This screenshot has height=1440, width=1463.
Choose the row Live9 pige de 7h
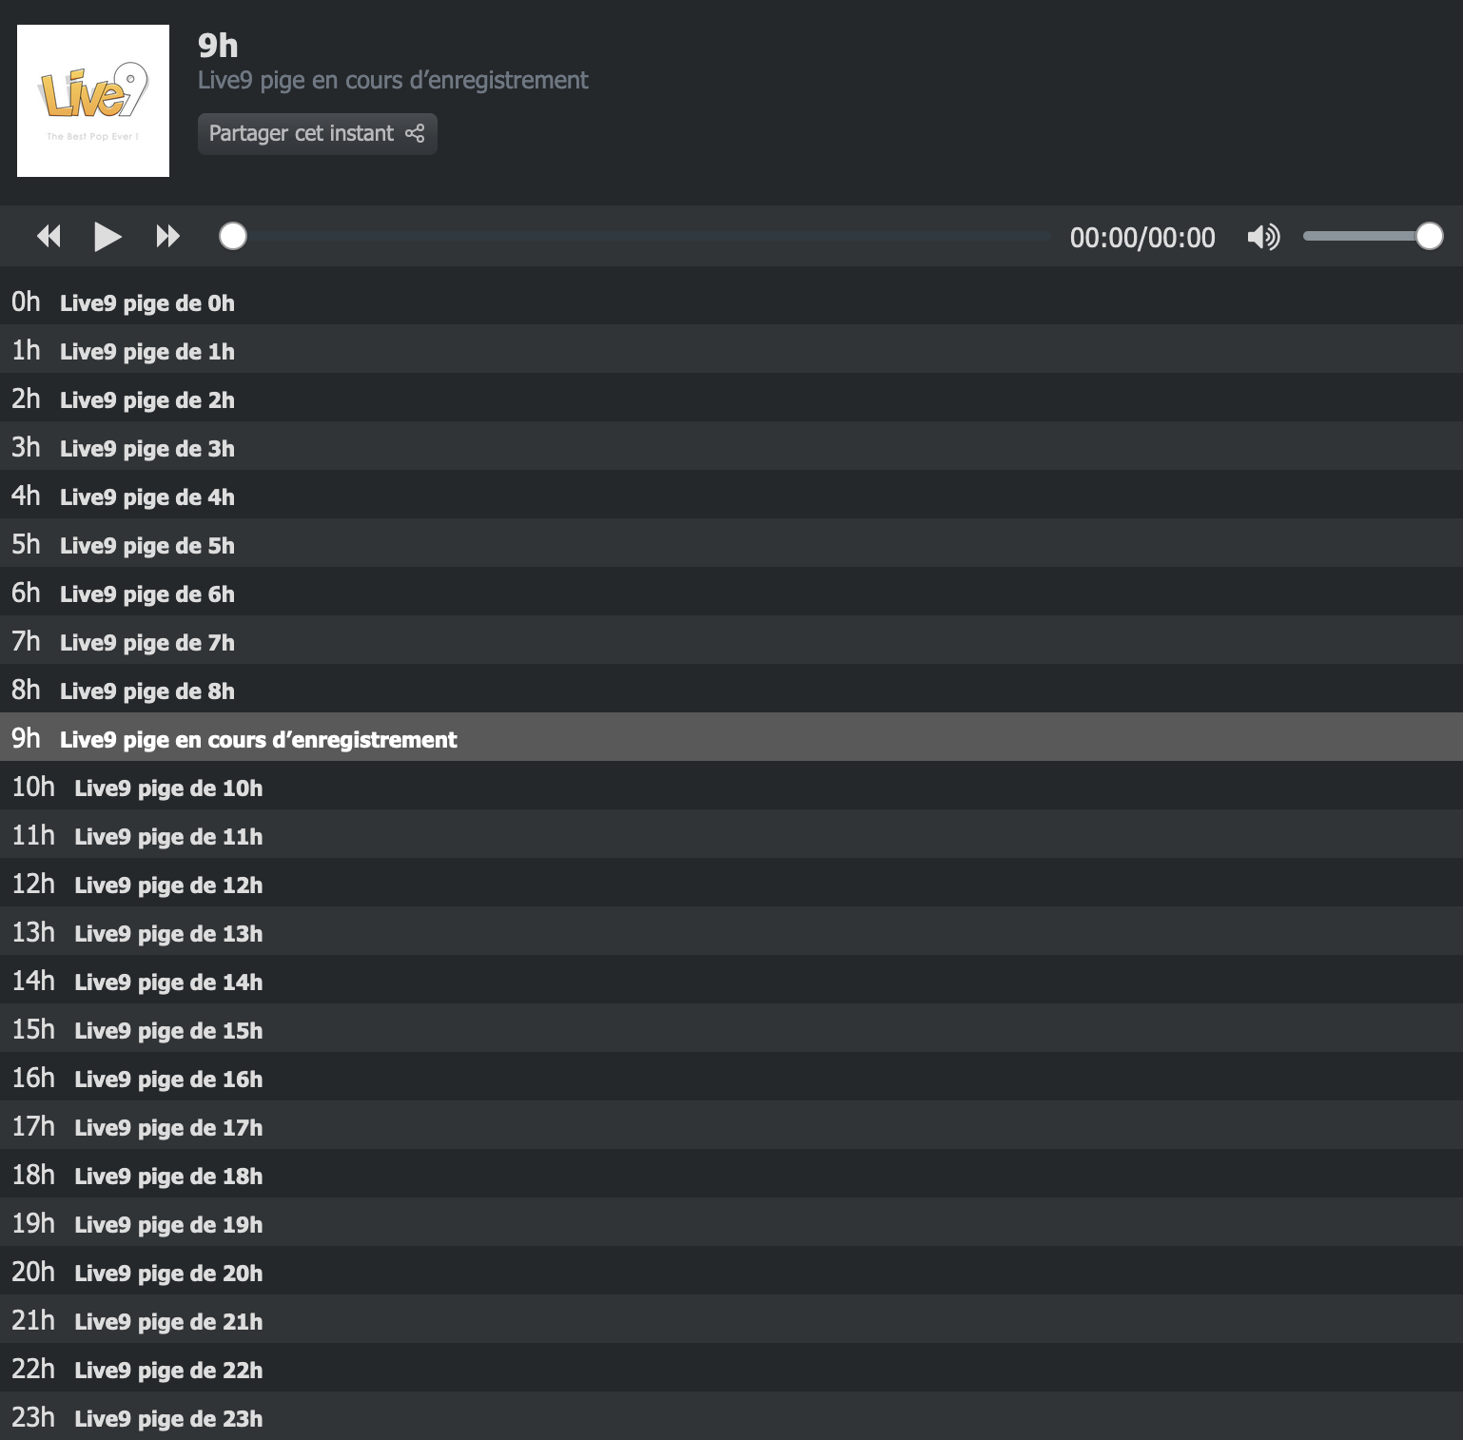click(731, 640)
